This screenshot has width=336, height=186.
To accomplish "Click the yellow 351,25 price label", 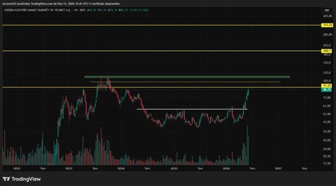I will (x=327, y=25).
